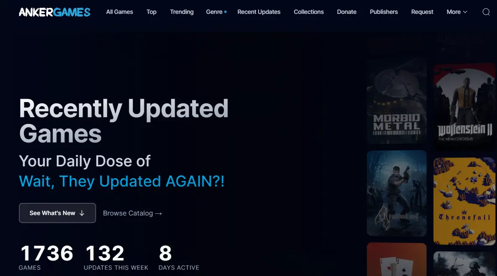Click 'Your Daily Dose of' text
This screenshot has height=276, width=497.
85,161
